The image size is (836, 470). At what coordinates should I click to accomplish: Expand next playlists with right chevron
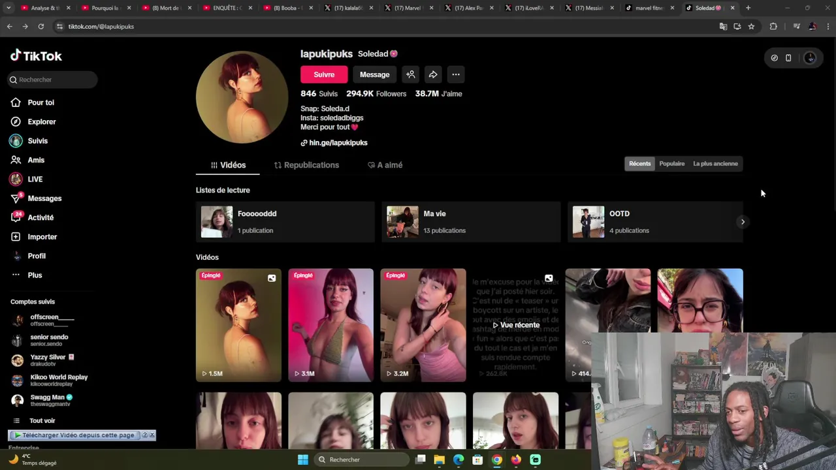pyautogui.click(x=743, y=222)
